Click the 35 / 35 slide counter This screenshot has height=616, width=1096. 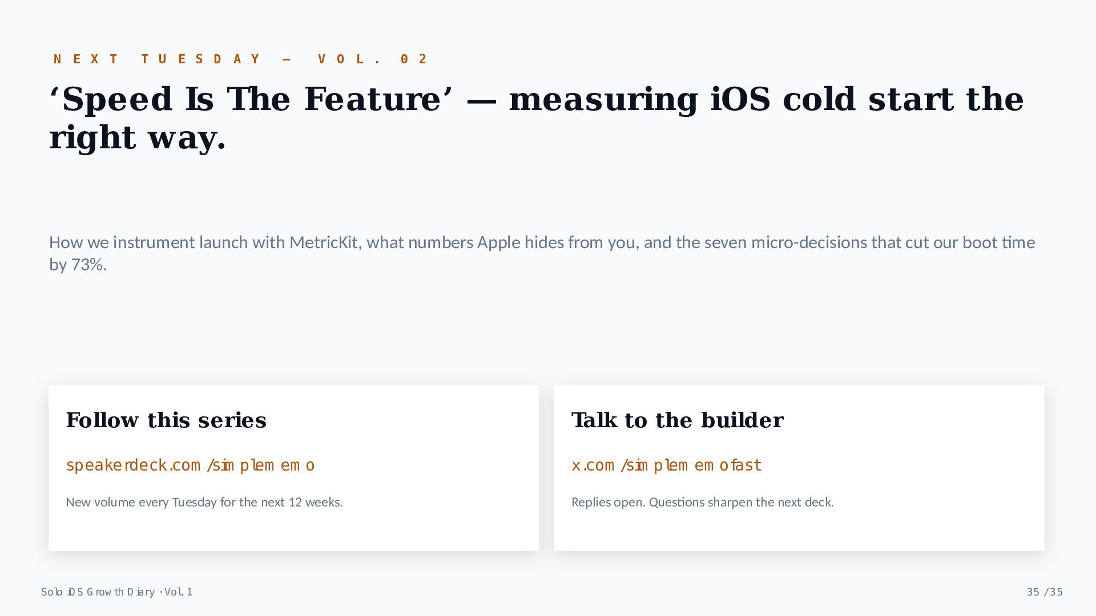tap(1045, 592)
